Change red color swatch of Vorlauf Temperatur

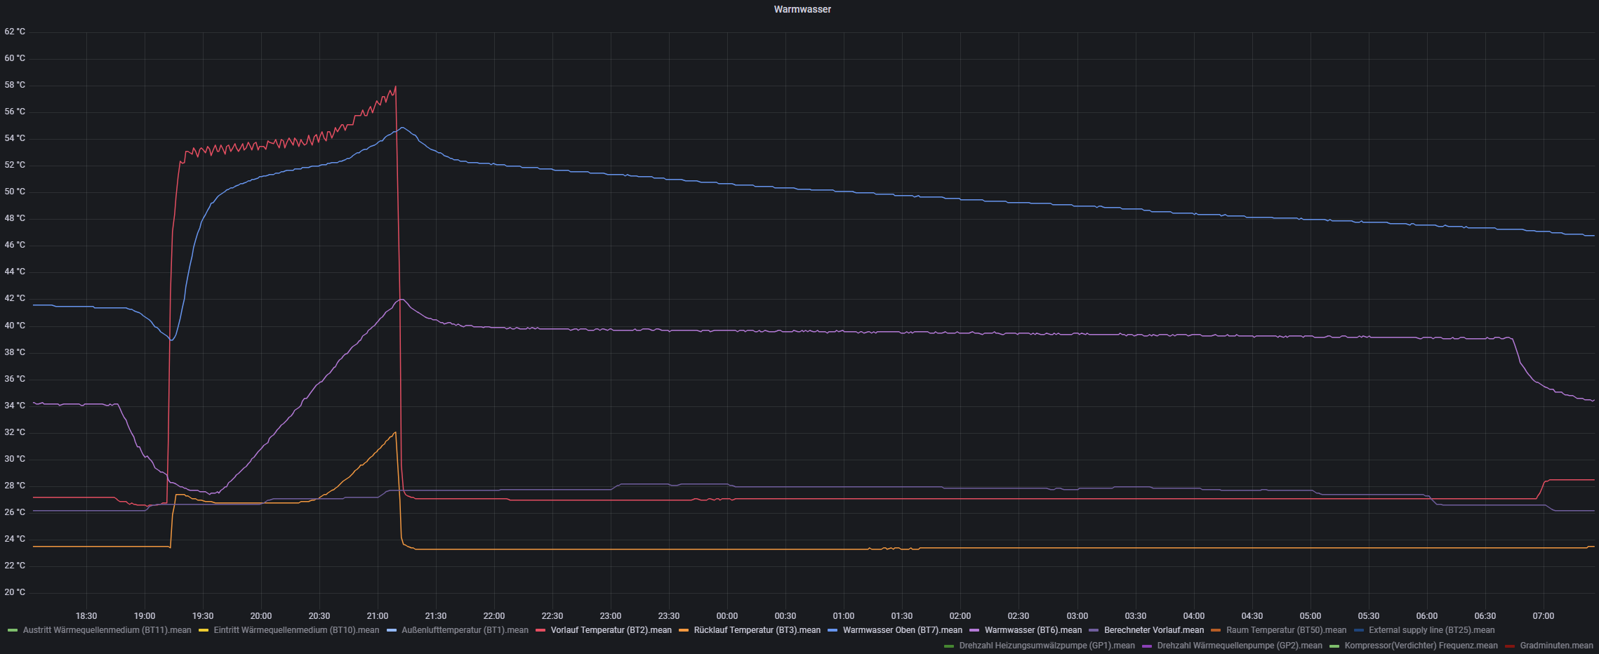coord(540,630)
